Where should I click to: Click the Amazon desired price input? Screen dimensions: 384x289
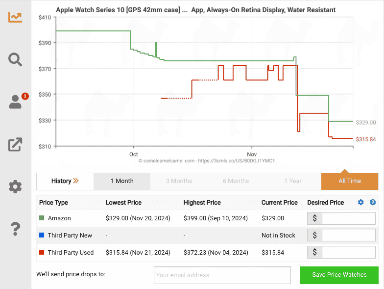[348, 218]
